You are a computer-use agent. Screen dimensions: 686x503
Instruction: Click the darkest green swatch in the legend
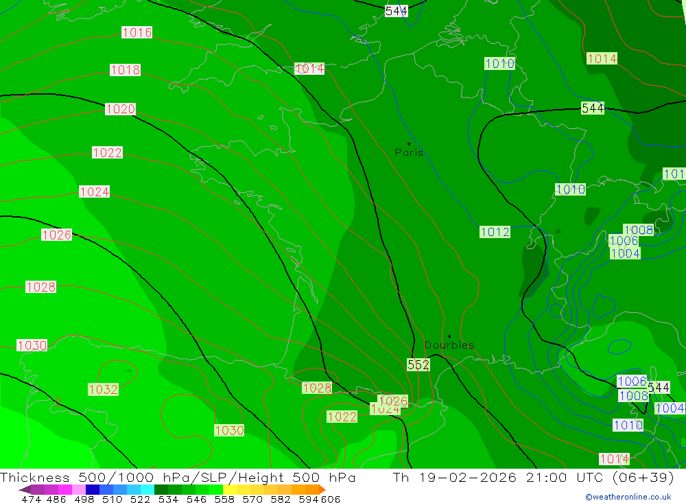pos(161,489)
